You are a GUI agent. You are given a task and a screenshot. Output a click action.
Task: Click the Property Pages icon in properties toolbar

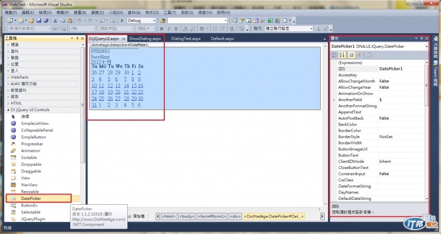[x=368, y=55]
